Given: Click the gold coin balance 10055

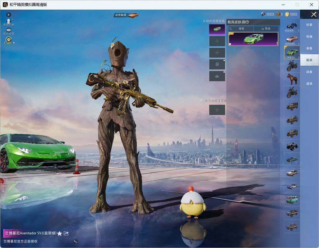Looking at the screenshot, I should (x=291, y=14).
